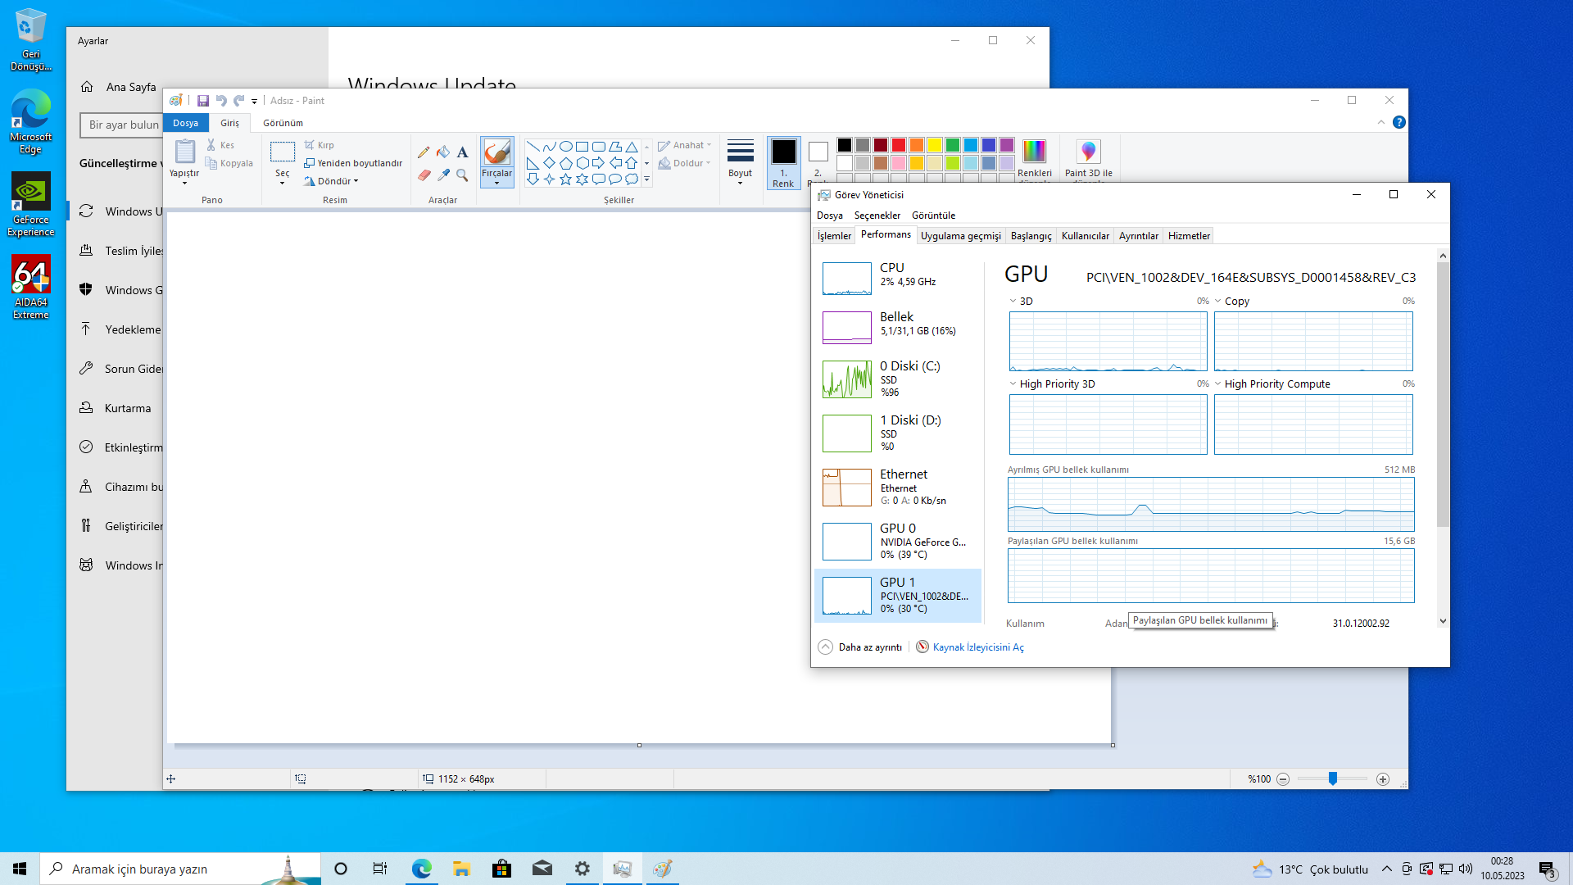Screen dimensions: 1573x885
Task: Open the Seçenekler menu in Görev Yöneticisi
Action: (877, 216)
